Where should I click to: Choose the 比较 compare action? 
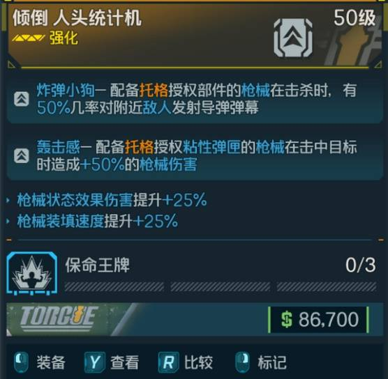pos(198,362)
